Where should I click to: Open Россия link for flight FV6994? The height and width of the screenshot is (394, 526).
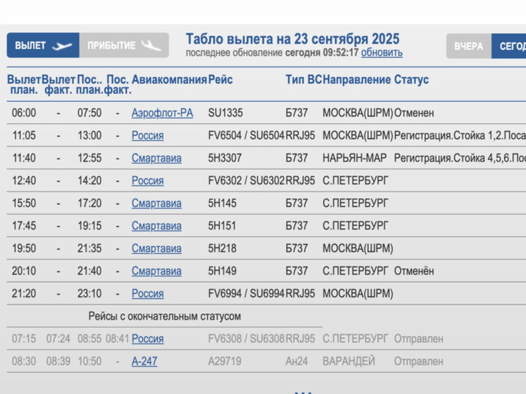coord(147,294)
